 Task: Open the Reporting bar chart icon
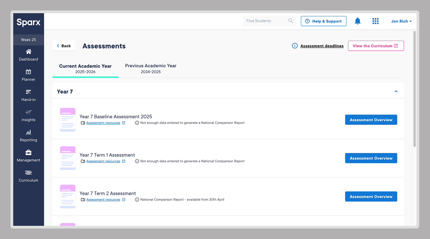click(28, 132)
